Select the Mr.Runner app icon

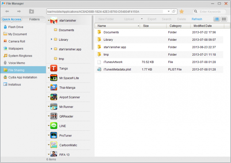coord(54,107)
